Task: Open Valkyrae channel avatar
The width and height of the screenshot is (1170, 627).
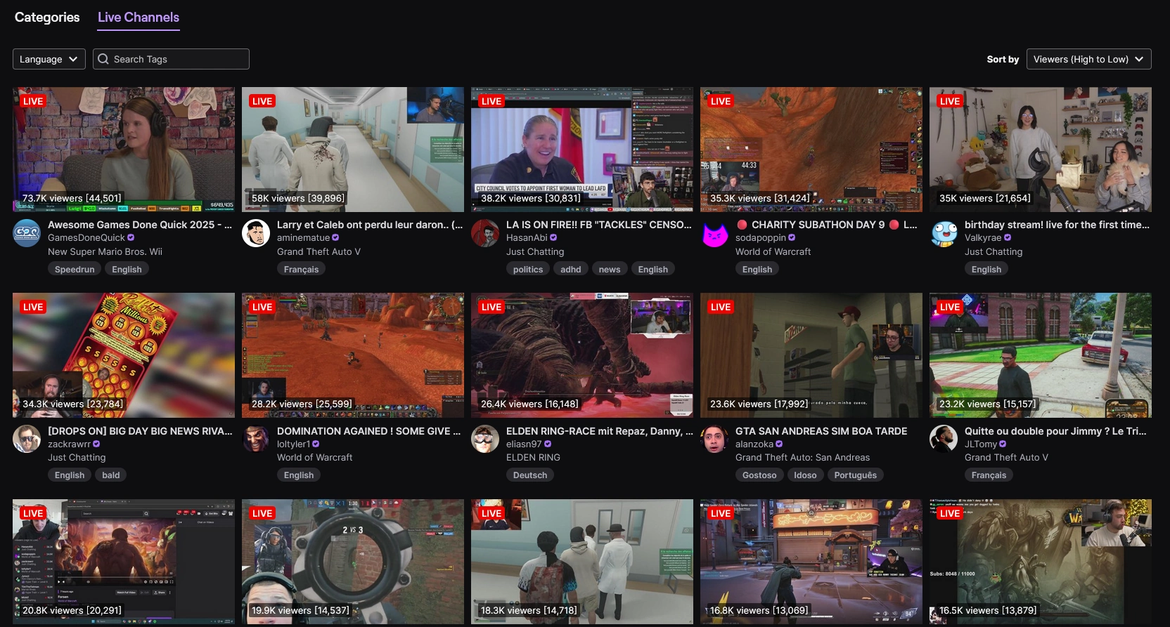Action: [944, 233]
